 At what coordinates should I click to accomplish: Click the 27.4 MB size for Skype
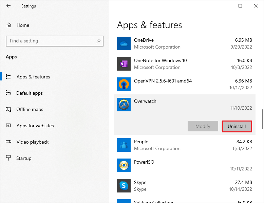[243, 182]
